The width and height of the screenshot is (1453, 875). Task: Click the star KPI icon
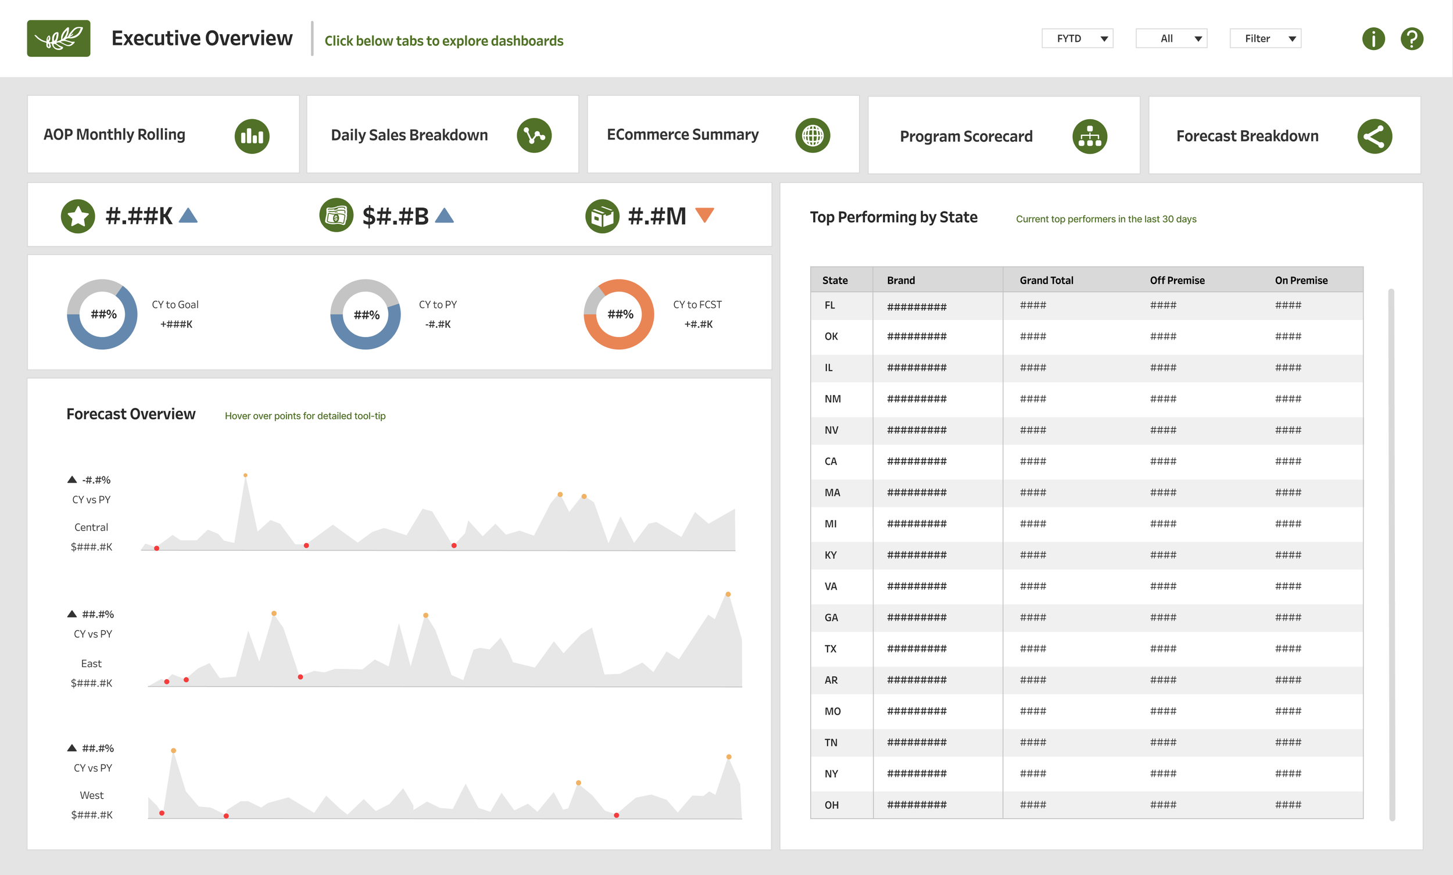pos(78,215)
